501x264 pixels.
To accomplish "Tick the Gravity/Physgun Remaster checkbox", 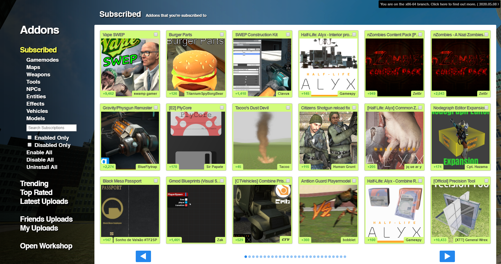I will click(156, 108).
